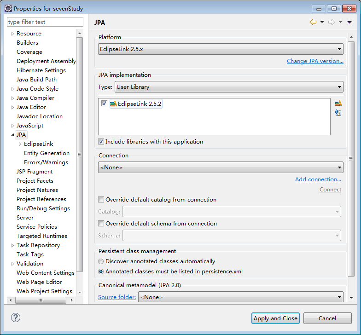Select Server in the tree
The width and height of the screenshot is (361, 335).
tap(25, 217)
